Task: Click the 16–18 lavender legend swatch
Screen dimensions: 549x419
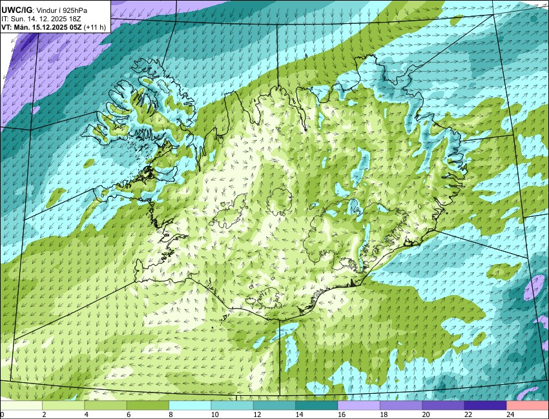Action: tap(359, 405)
